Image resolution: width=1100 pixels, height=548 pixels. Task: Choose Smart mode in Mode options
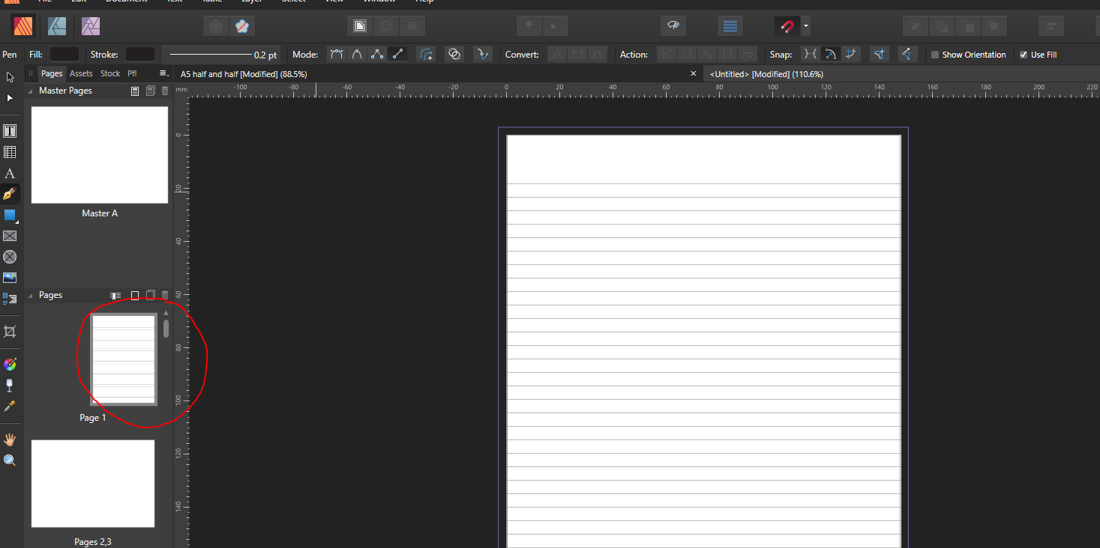click(357, 55)
